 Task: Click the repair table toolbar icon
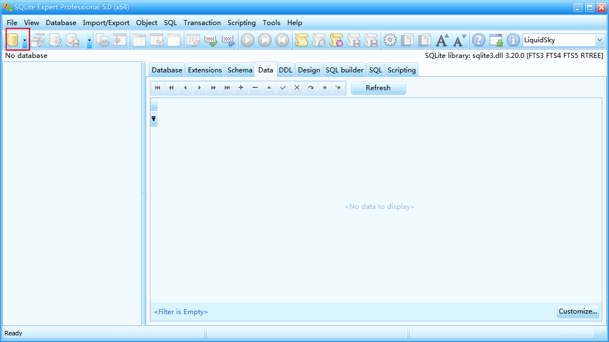[x=38, y=40]
